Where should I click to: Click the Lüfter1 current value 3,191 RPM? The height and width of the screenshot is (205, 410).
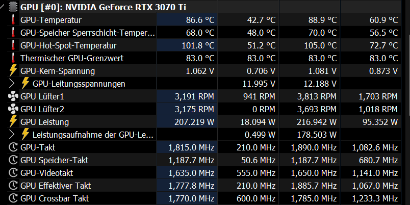(x=194, y=97)
